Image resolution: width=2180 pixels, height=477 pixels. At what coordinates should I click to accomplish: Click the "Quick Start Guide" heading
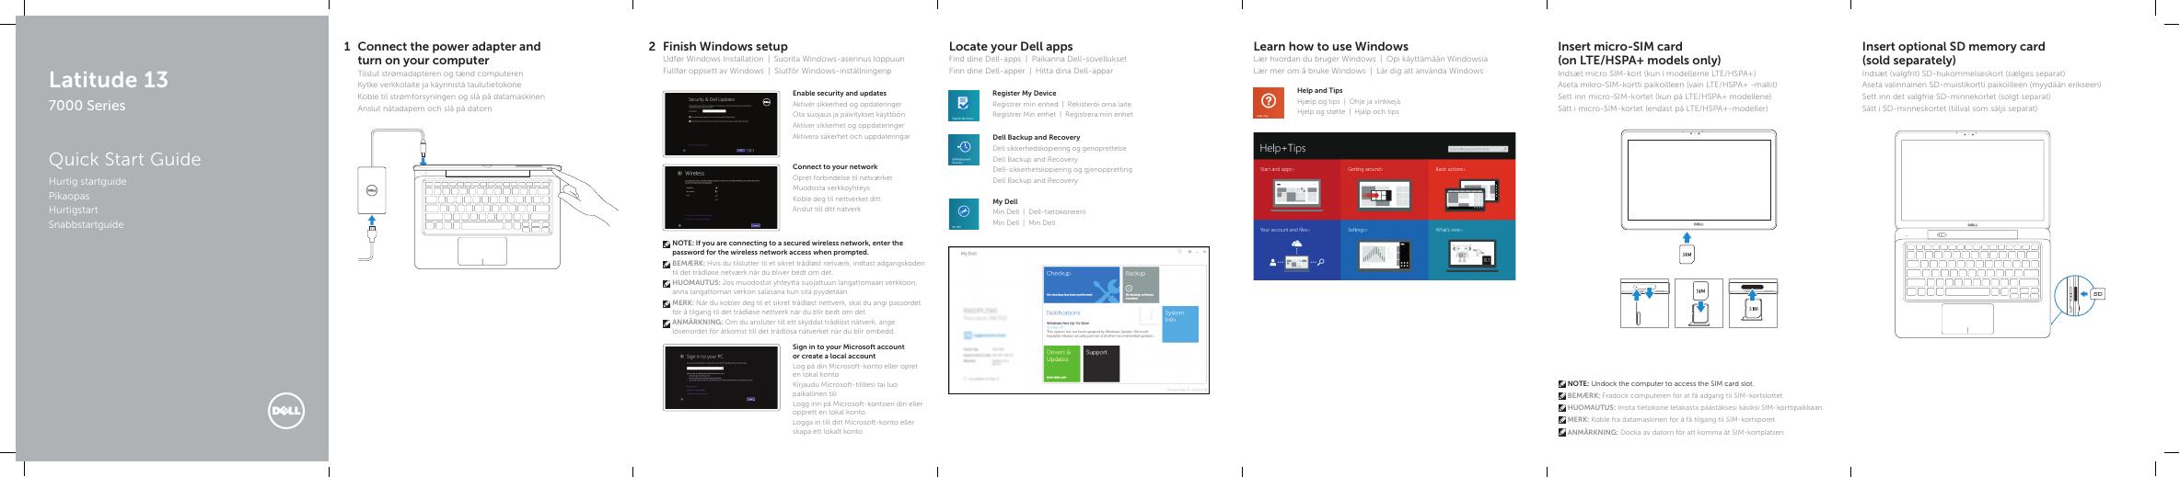(125, 160)
